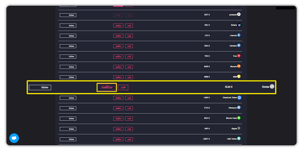The height and width of the screenshot is (151, 303).
Task: Click the BNB coin icon
Action: coord(239,77)
